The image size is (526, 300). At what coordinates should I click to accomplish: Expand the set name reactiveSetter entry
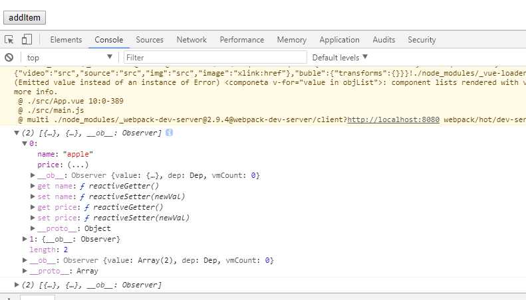pos(33,196)
